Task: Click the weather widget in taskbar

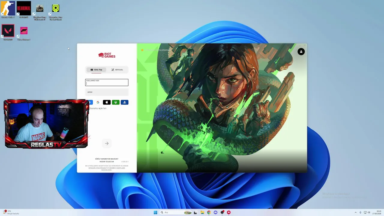Action: [11, 212]
